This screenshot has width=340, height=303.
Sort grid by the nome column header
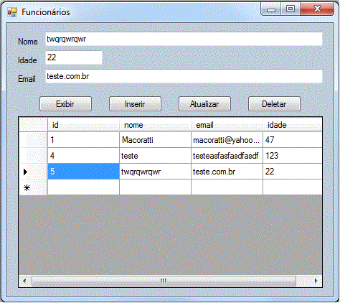(x=155, y=125)
